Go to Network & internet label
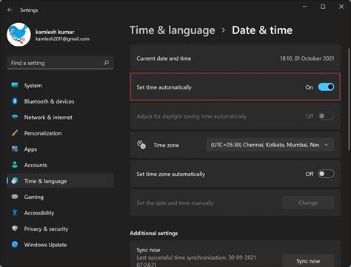351x267 pixels. click(48, 118)
